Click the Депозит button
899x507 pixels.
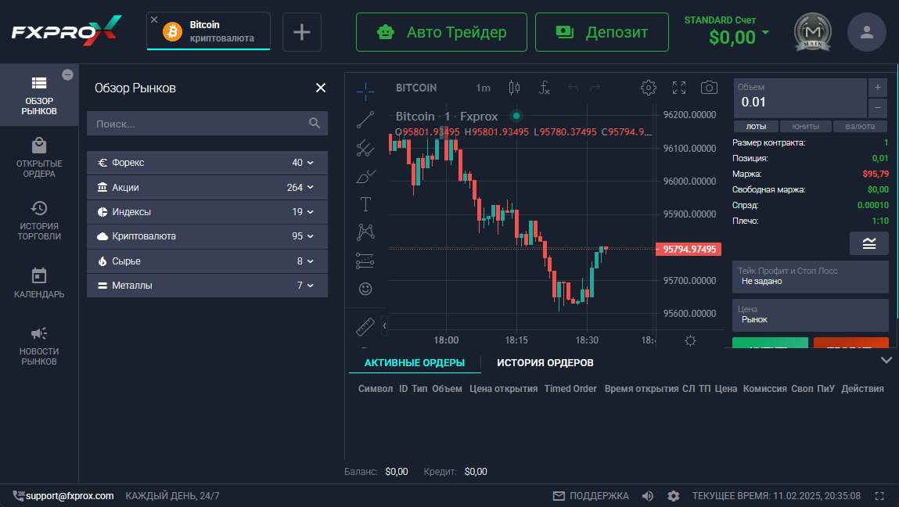(602, 32)
